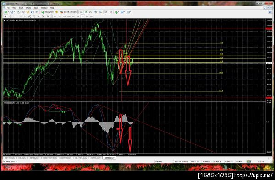Open the File menu

8,8
